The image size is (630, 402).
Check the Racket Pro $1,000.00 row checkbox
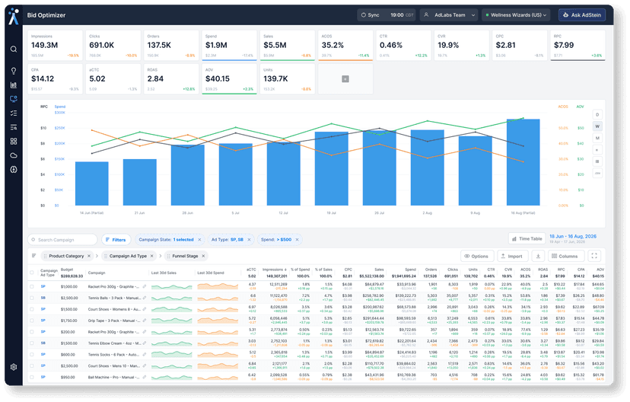32,286
